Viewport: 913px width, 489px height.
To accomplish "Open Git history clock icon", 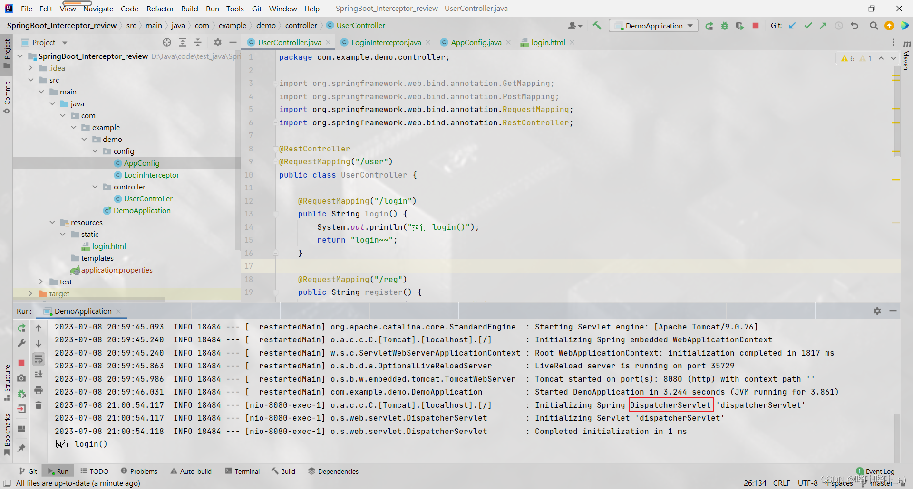I will coord(839,26).
